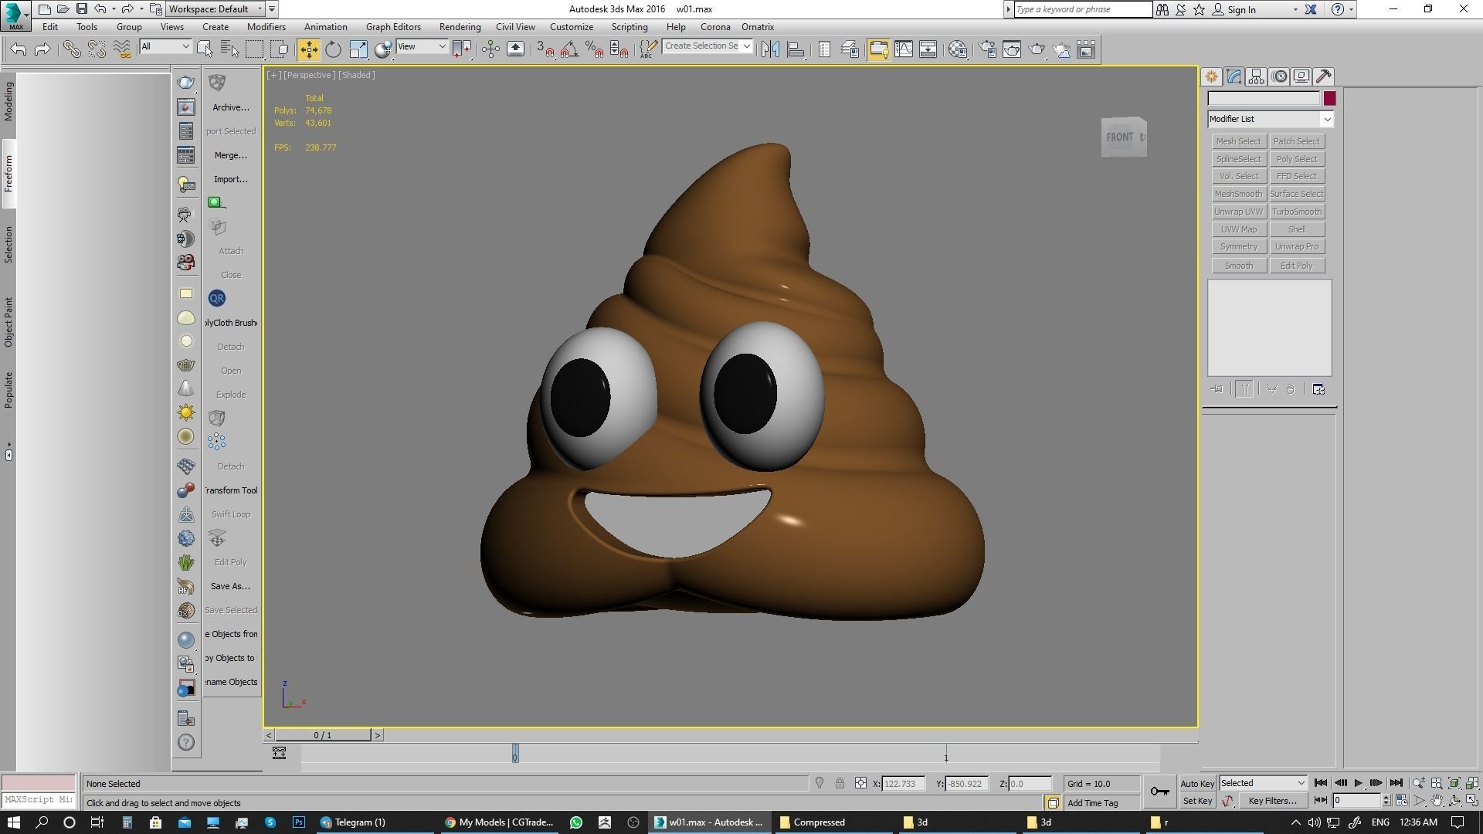Viewport: 1483px width, 834px height.
Task: Expand Help question mark dropdown arrow
Action: 1351,10
